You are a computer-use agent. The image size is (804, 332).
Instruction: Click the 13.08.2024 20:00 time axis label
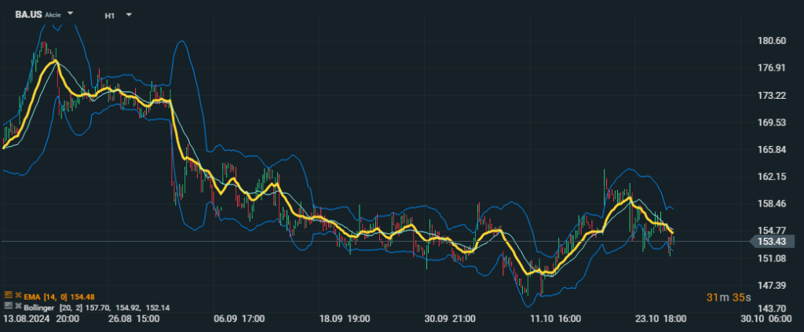41,319
